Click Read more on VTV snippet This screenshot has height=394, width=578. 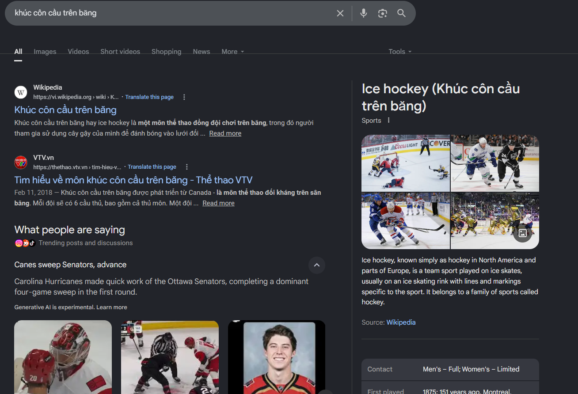218,203
